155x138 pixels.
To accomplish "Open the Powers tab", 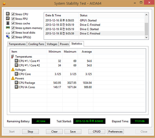I will click(x=64, y=44).
